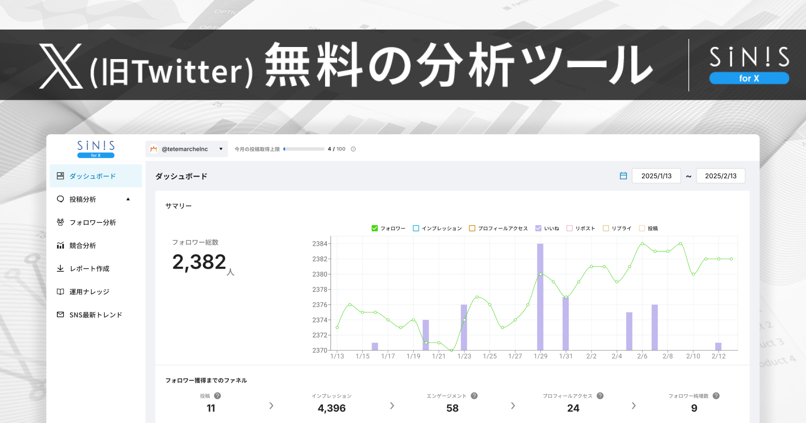
Task: Click the フォロワー獲得までのファネル heading
Action: [206, 380]
